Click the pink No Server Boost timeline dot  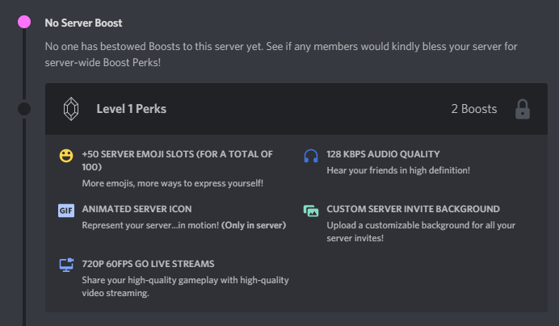point(24,22)
